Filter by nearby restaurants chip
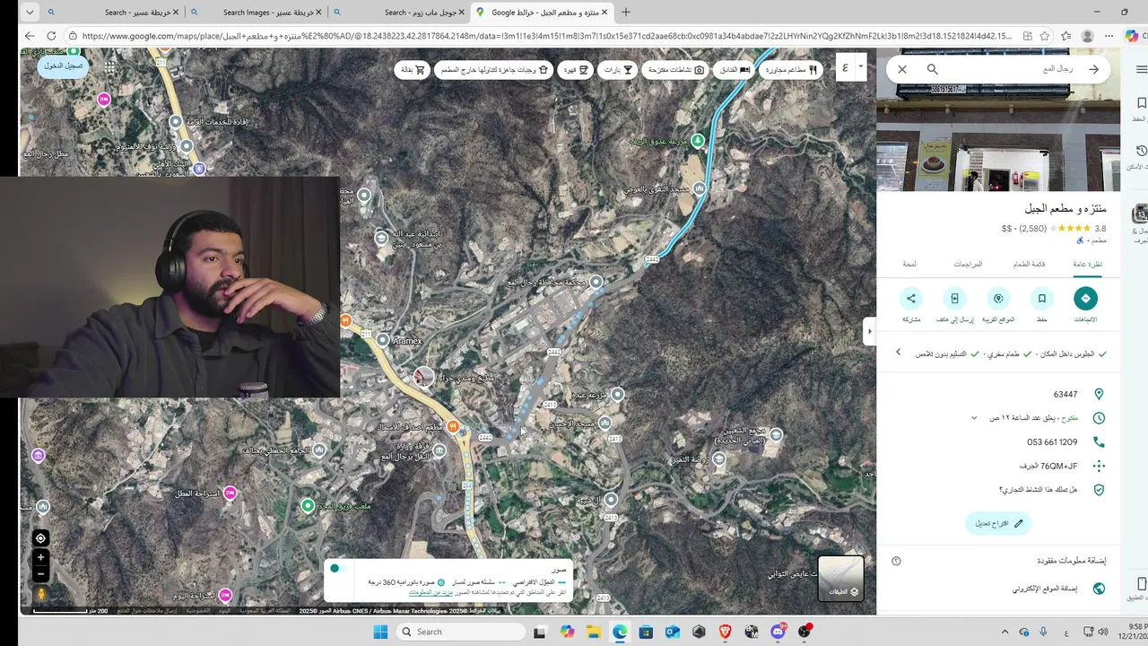 tap(790, 69)
